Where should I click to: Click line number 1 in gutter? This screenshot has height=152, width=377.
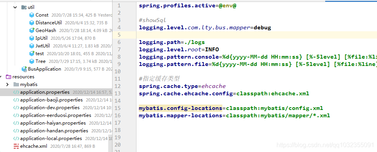pos(119,5)
